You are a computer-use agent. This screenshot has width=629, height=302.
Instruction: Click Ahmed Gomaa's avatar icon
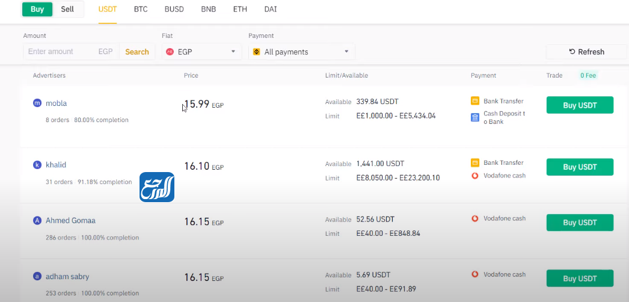[37, 221]
